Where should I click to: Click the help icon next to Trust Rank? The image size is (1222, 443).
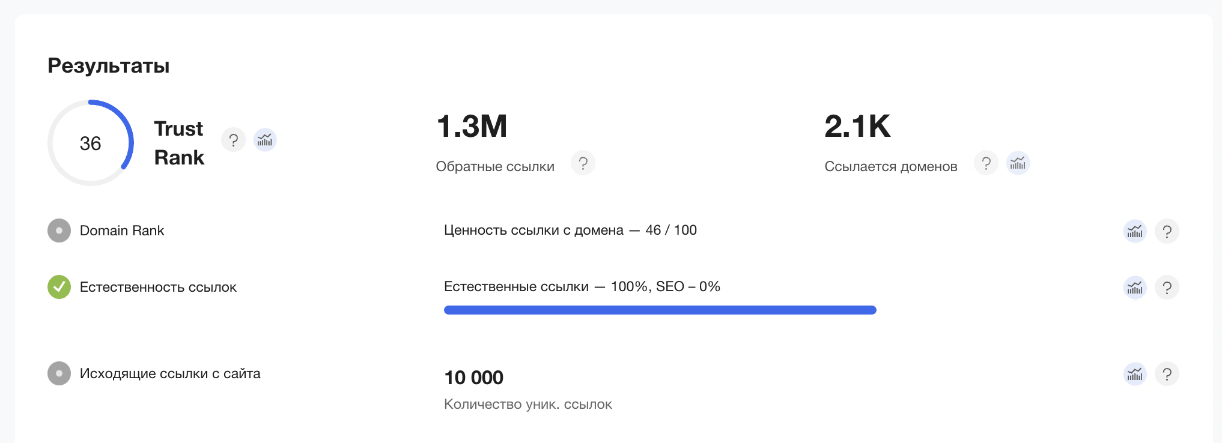(234, 140)
